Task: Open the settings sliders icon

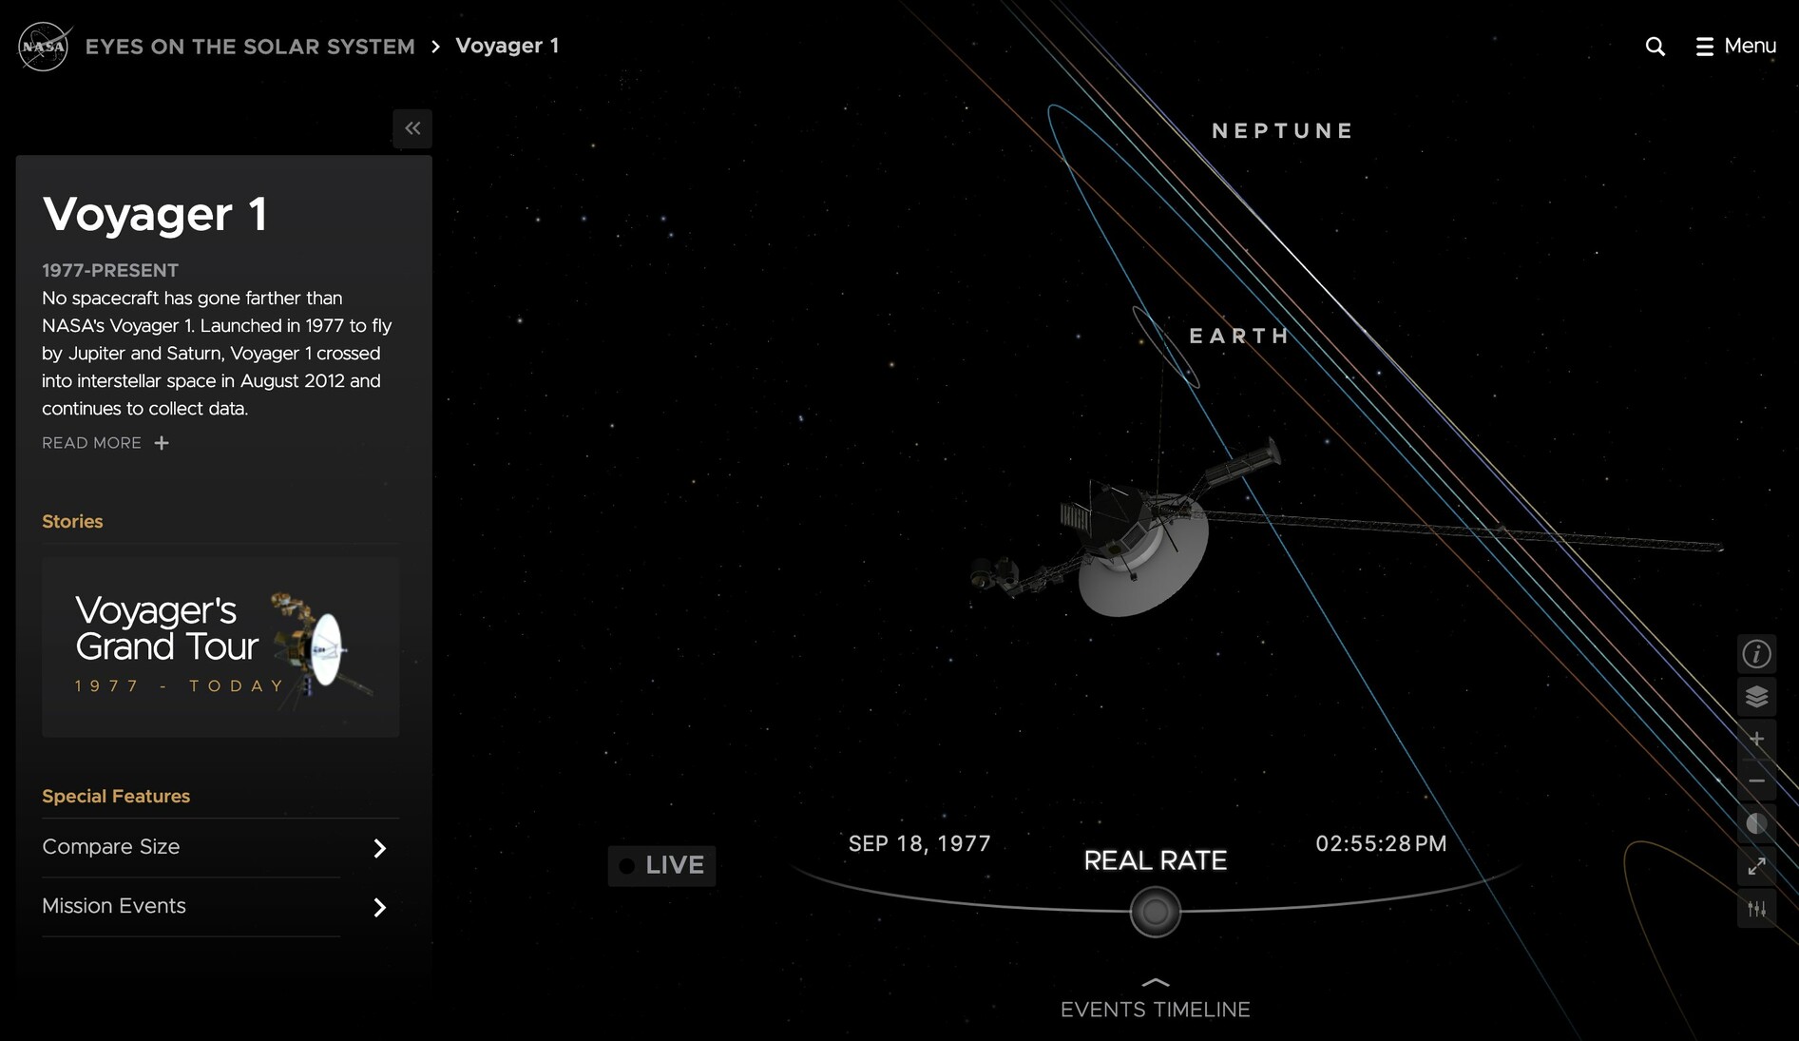Action: click(1756, 909)
